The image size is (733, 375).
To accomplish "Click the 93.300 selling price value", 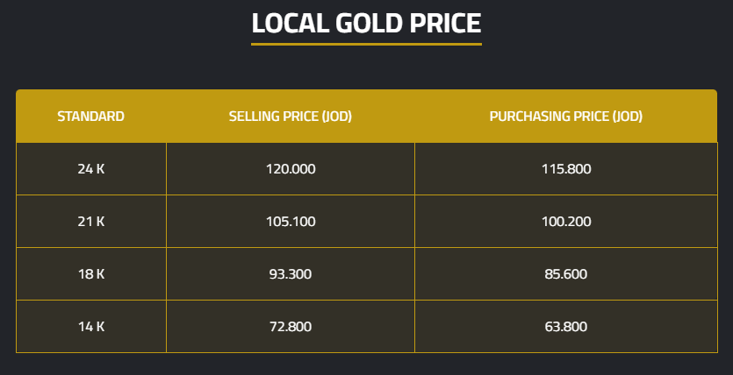I will point(290,274).
